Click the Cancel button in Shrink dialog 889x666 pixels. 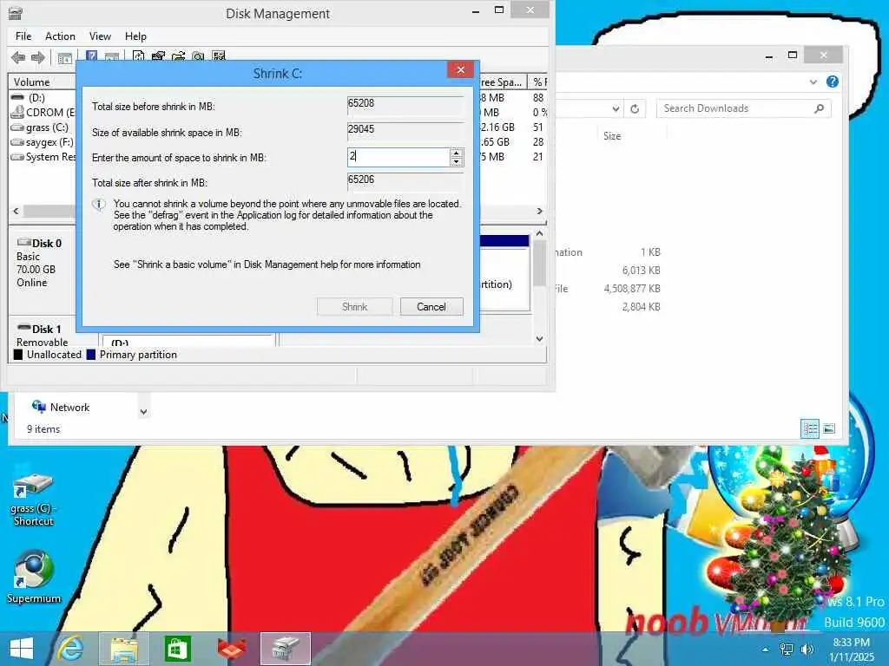click(431, 306)
